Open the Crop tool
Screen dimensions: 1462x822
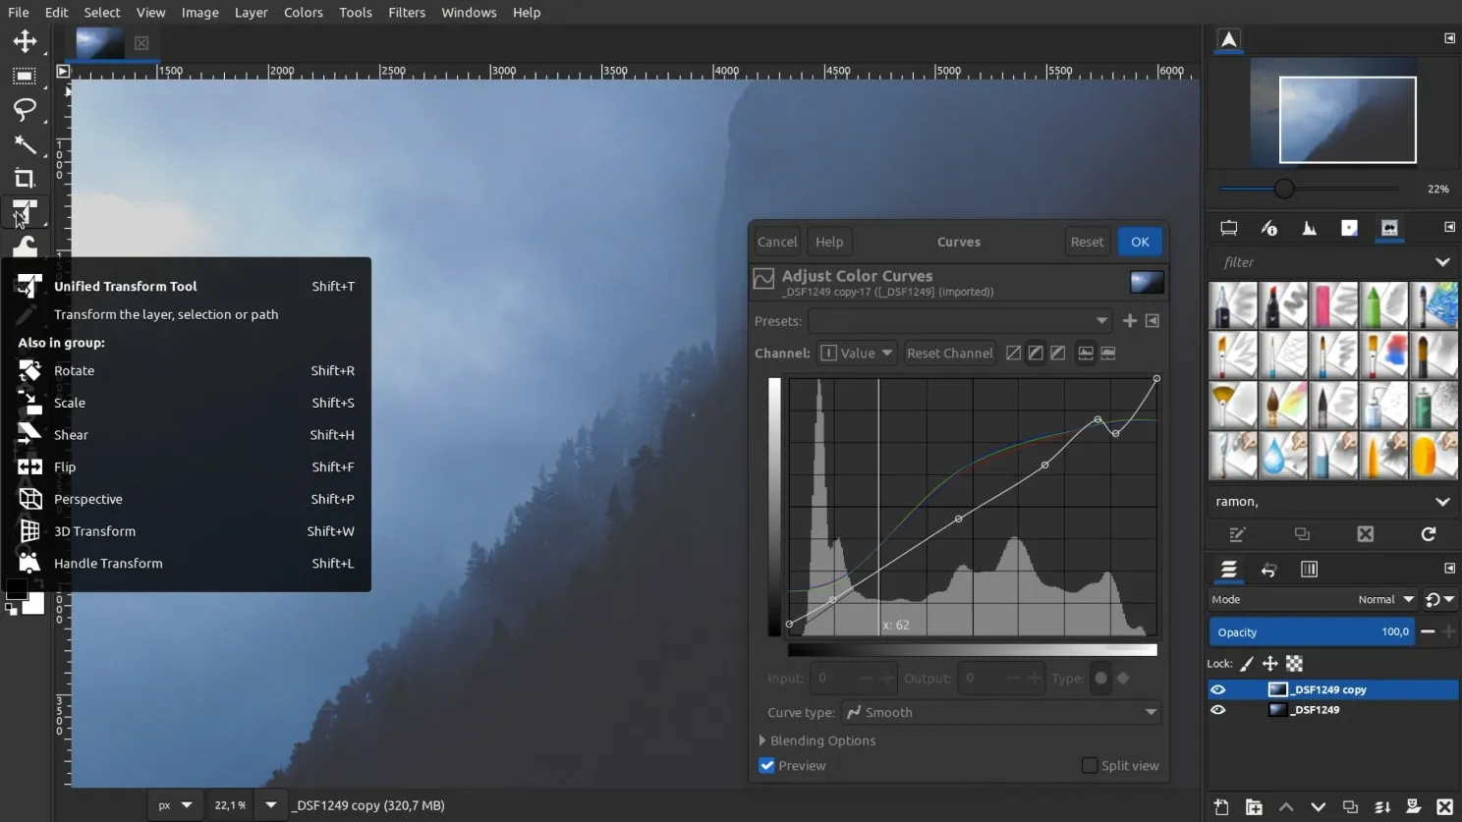tap(25, 178)
